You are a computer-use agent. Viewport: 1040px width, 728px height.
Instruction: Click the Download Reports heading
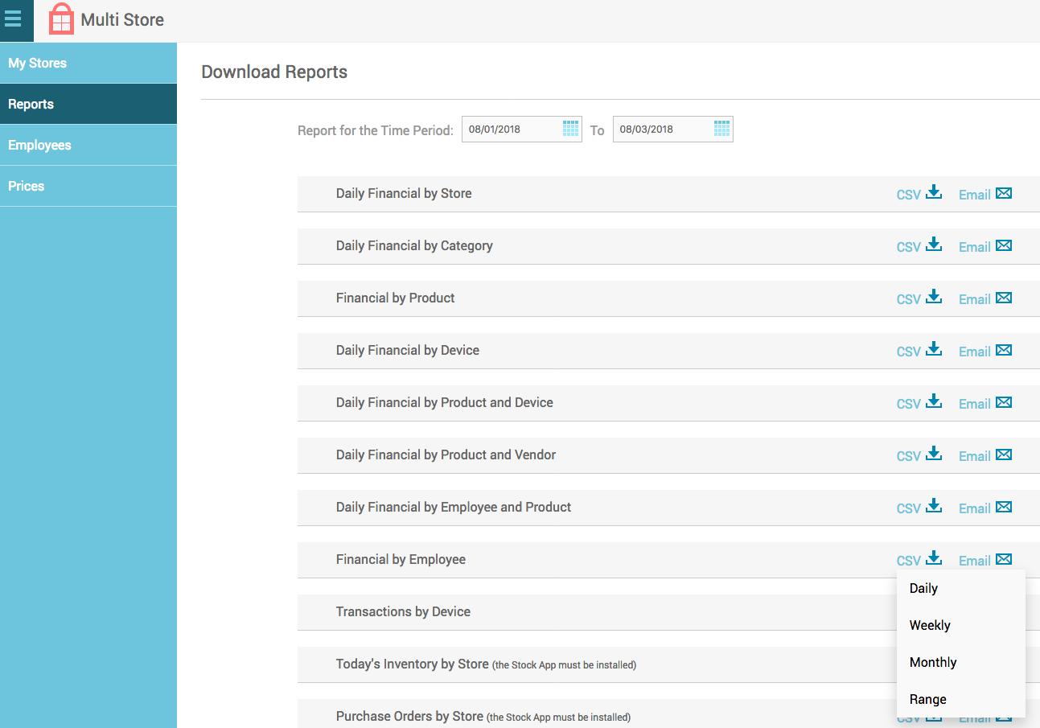274,72
